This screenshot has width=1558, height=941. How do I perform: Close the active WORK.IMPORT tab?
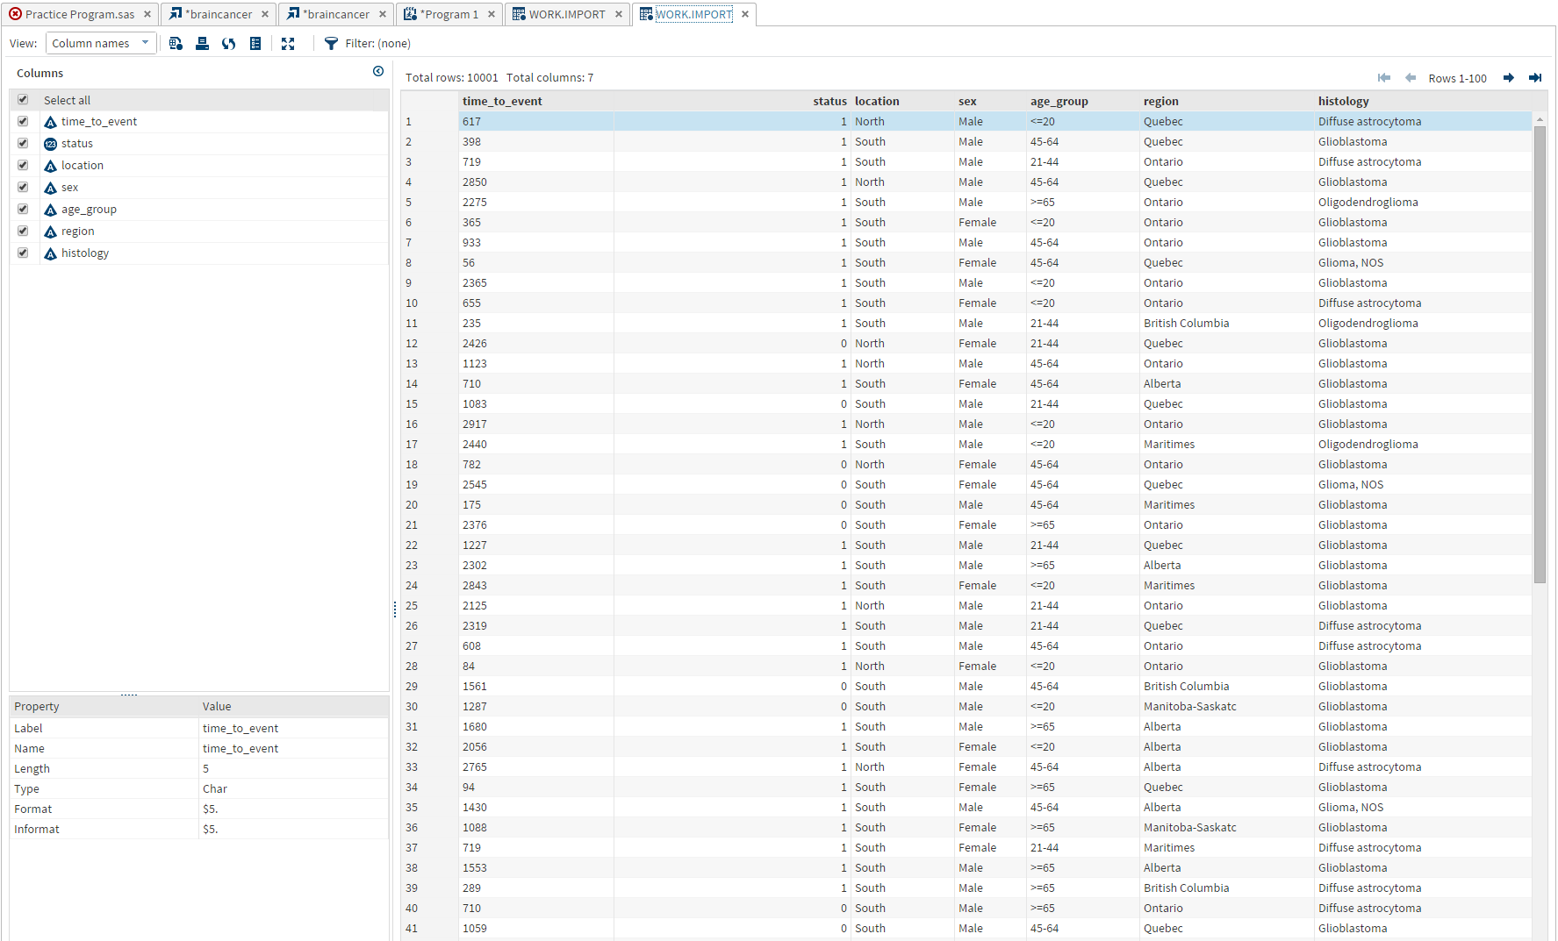pyautogui.click(x=745, y=14)
